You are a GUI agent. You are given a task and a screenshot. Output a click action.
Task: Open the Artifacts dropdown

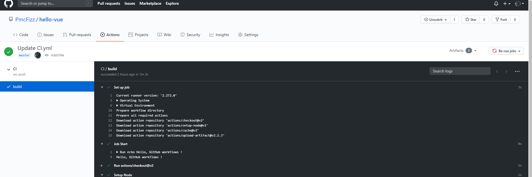click(463, 50)
